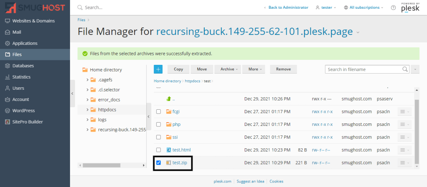Uncheck the test.zip checkbox
Screen dimensions: 427x187
point(158,162)
